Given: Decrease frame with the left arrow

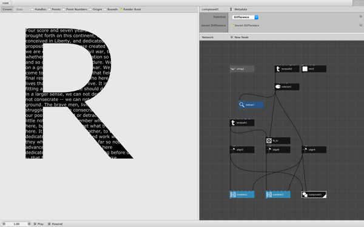Looking at the screenshot, I should click(x=4, y=224).
